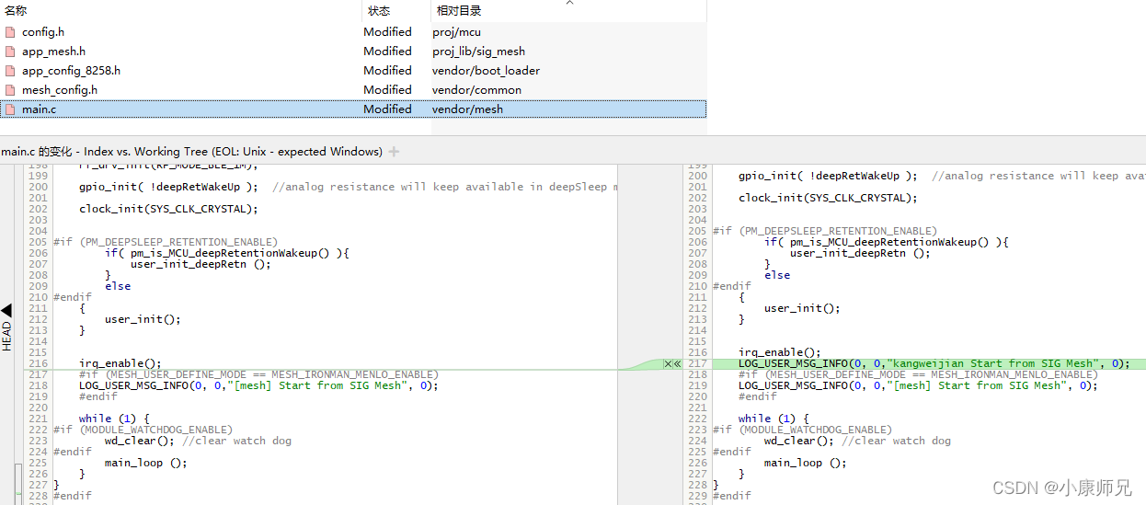Image resolution: width=1146 pixels, height=505 pixels.
Task: Click the sort arrow above the 相对目录 column
Action: point(568,3)
